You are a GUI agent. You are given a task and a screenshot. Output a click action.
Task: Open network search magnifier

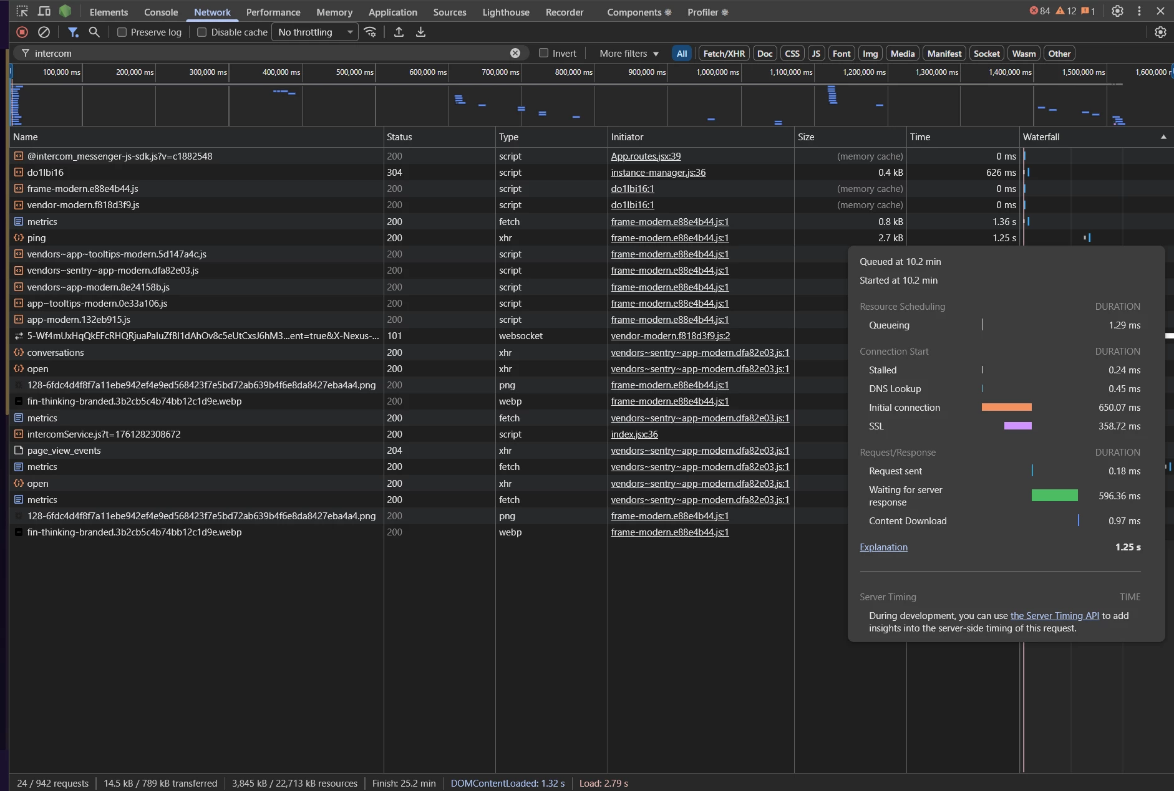click(94, 32)
